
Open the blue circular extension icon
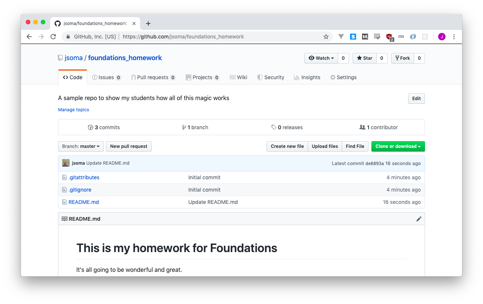413,37
